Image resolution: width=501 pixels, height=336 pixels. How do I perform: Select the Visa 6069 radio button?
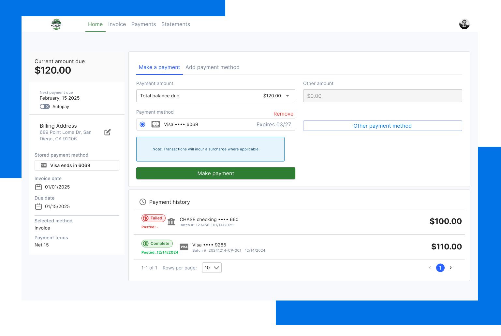(142, 124)
